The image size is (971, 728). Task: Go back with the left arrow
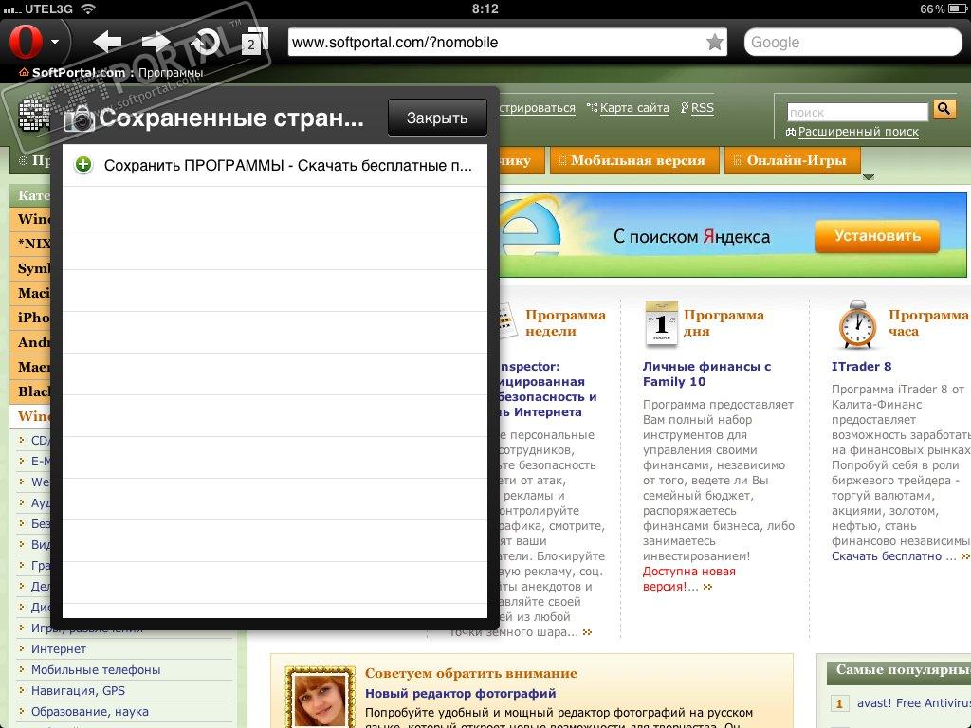[x=107, y=42]
